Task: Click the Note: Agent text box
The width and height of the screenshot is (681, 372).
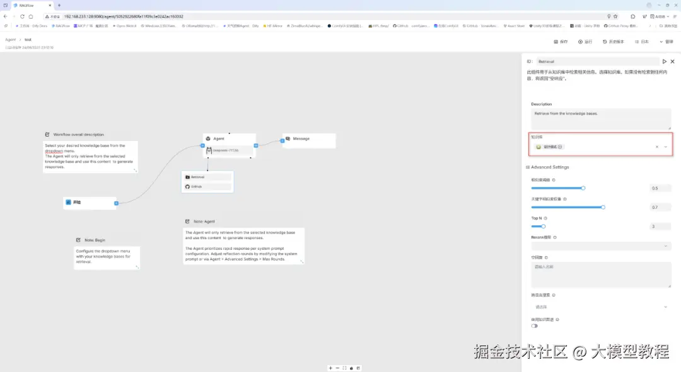Action: (243, 246)
